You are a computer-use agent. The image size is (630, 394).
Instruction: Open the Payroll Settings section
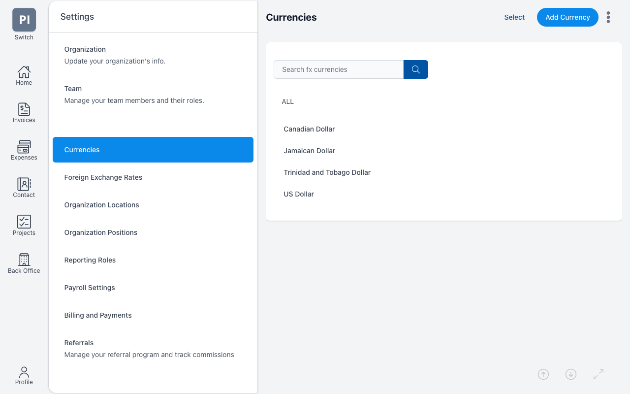(90, 288)
